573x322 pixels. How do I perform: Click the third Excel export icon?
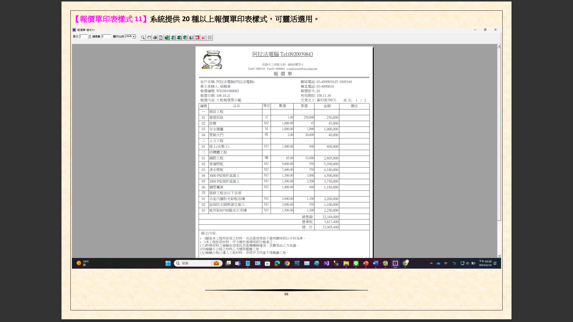[179, 38]
